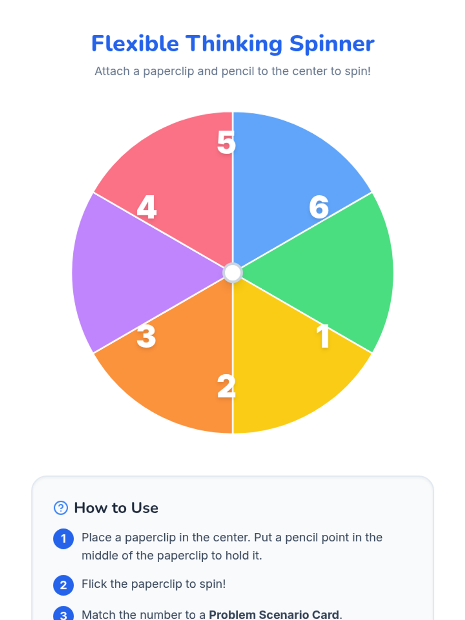Screen dimensions: 465x620
Task: Click the question mark help icon
Action: point(61,508)
